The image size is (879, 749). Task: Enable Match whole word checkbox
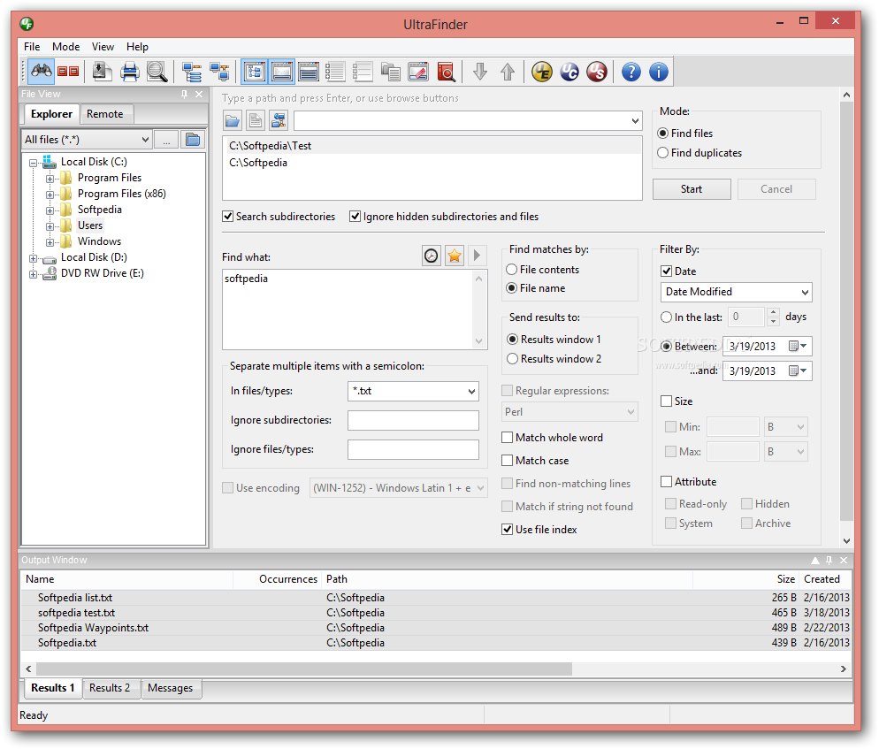coord(508,438)
